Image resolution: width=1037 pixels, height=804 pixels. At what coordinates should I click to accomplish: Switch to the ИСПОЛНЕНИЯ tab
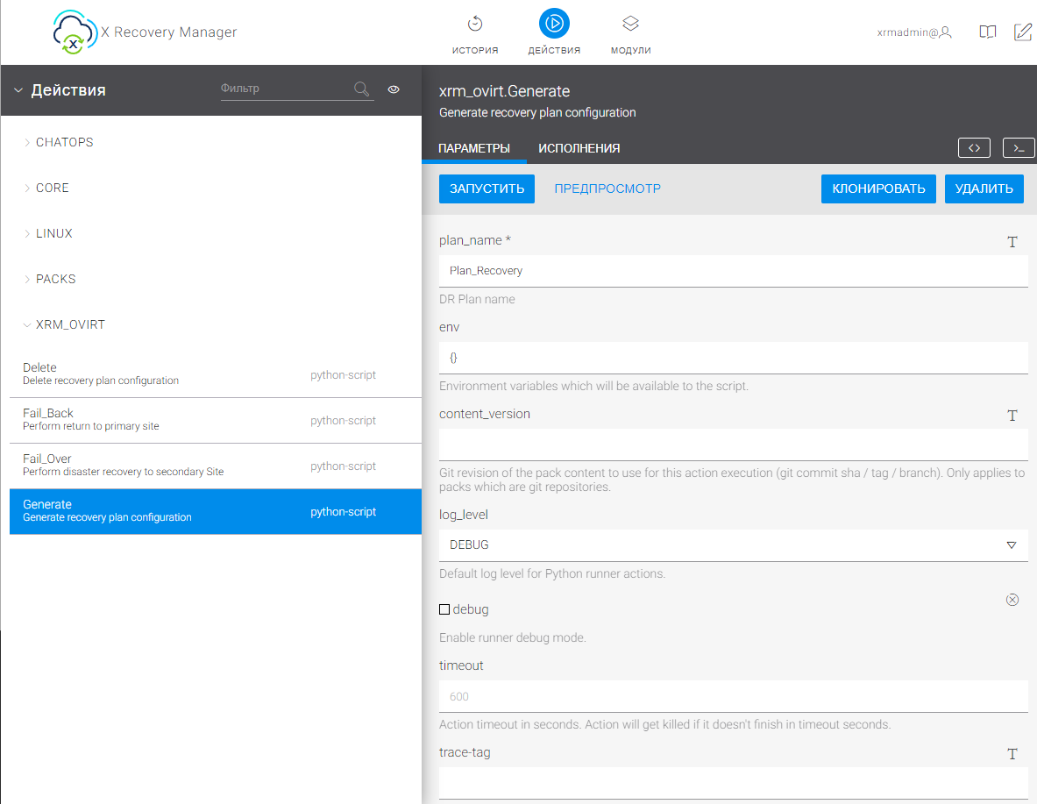pos(579,148)
